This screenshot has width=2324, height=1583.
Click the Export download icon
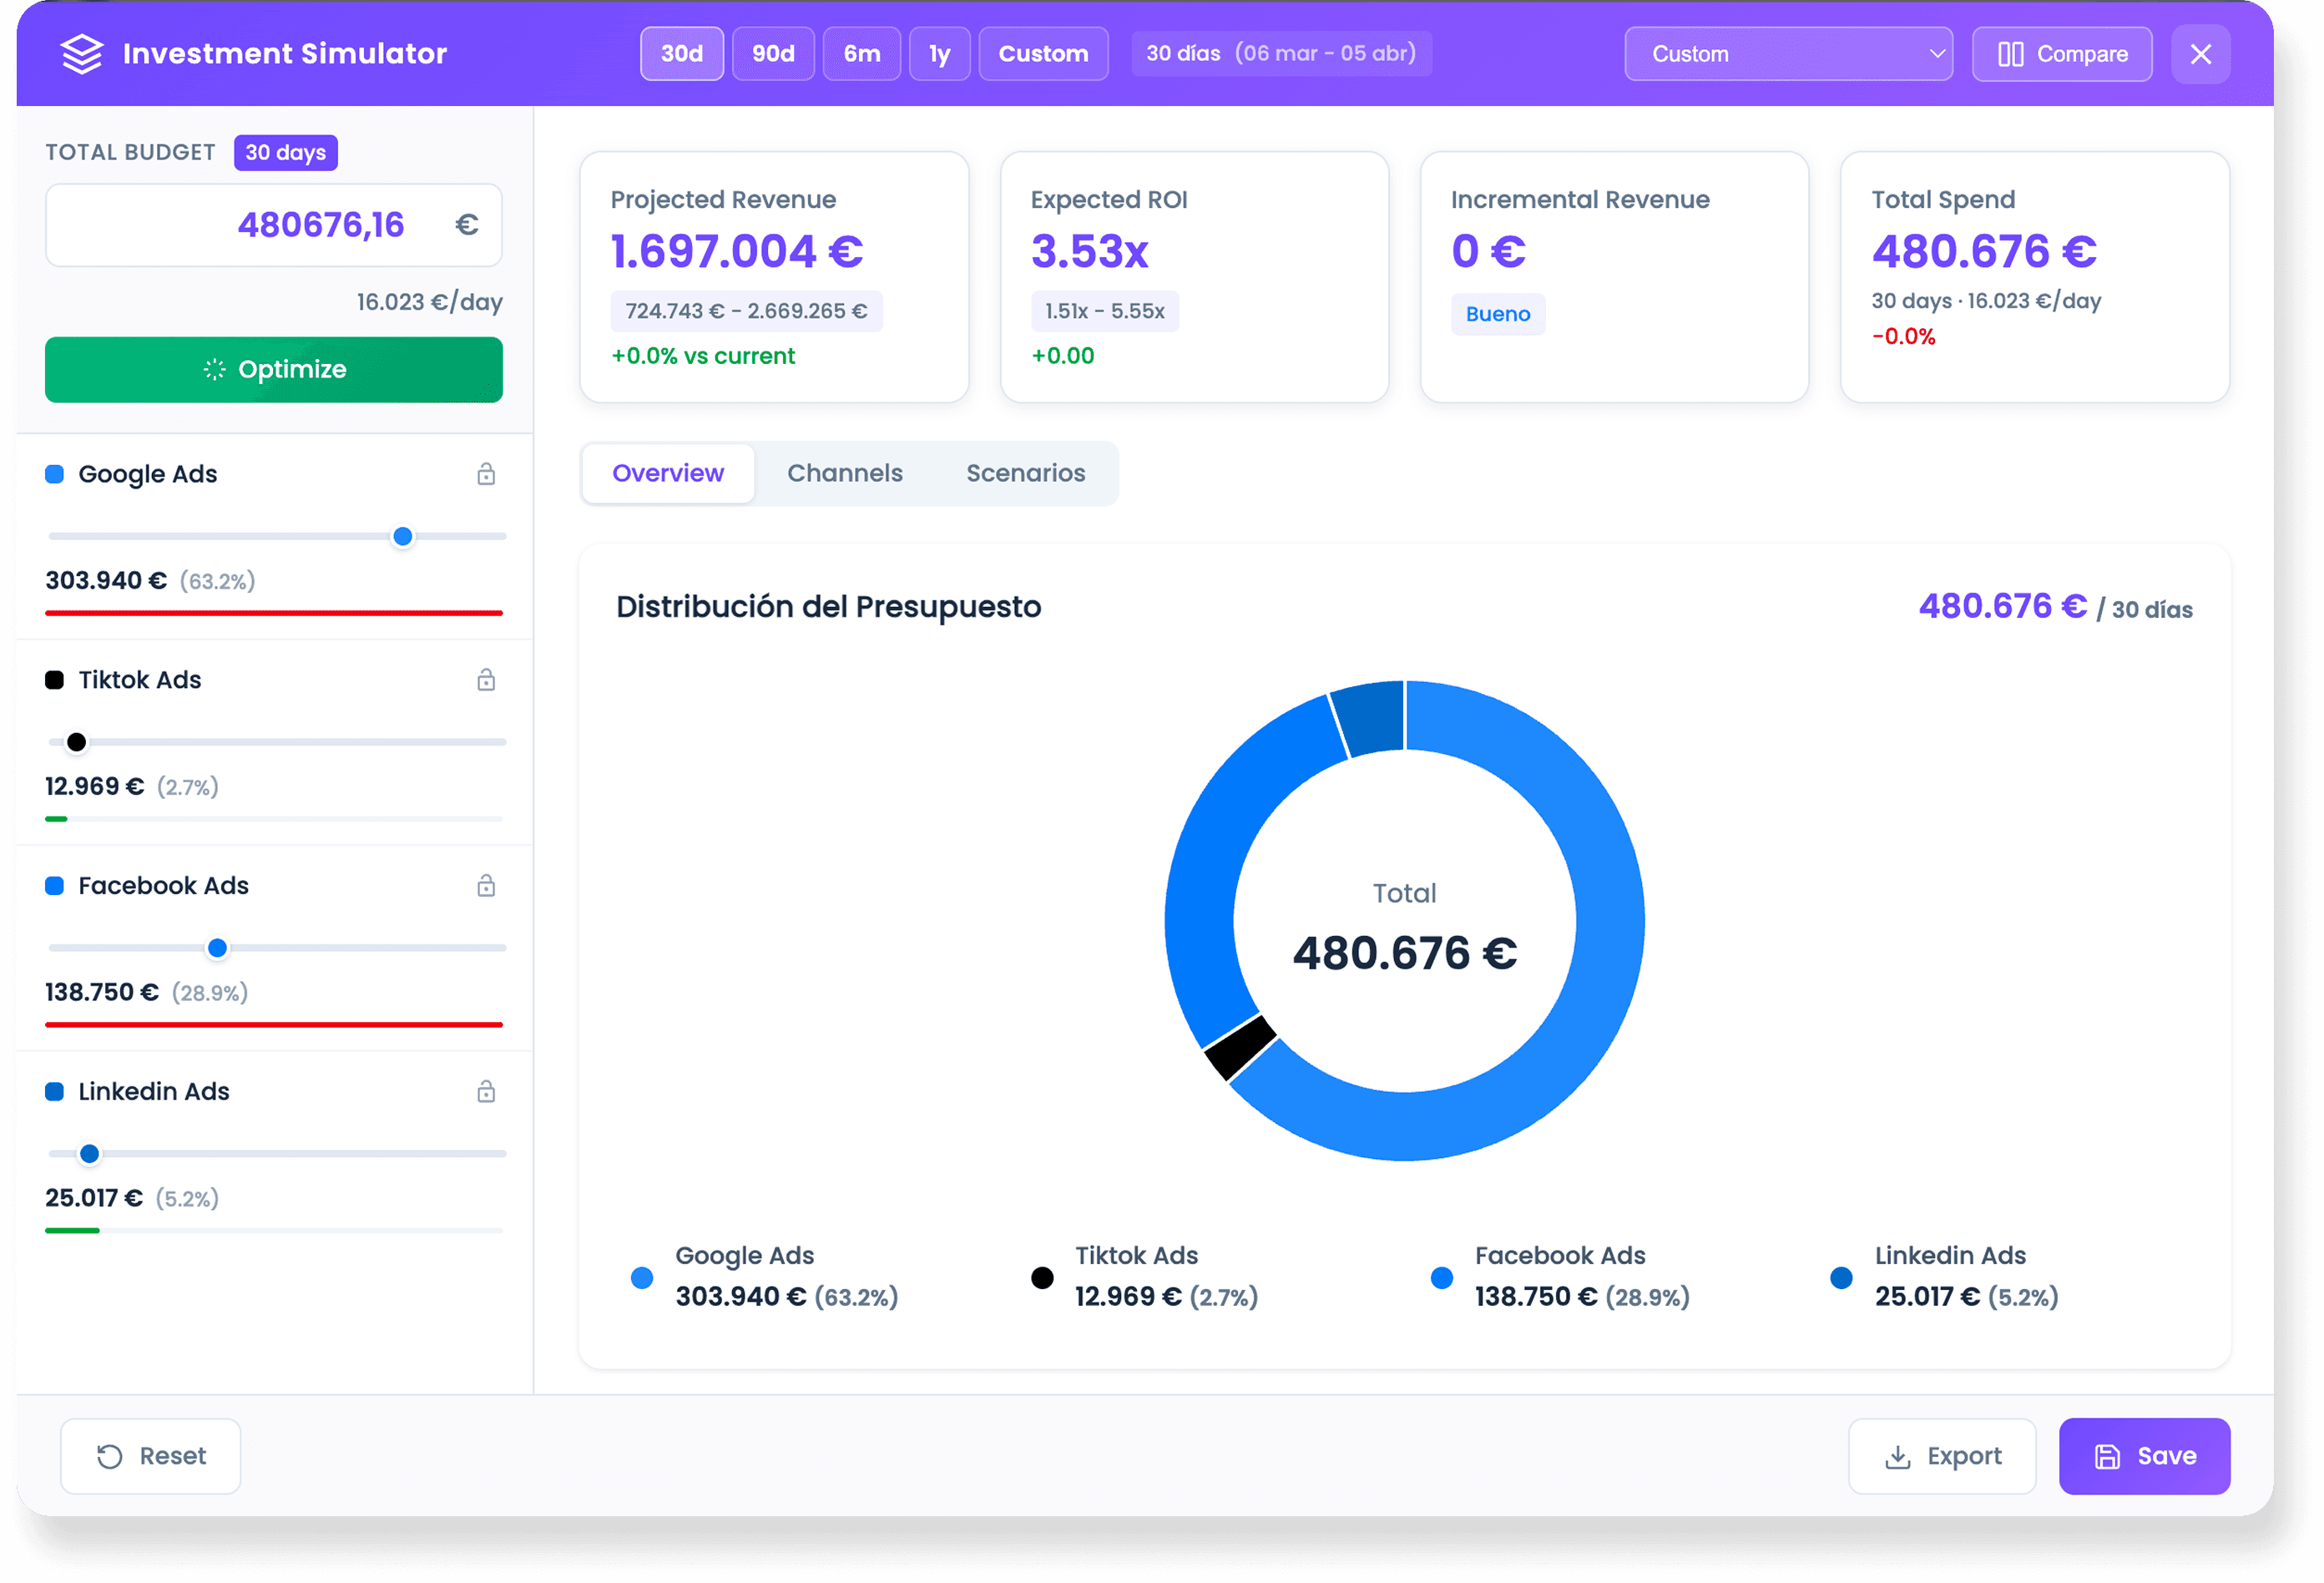[x=1897, y=1457]
